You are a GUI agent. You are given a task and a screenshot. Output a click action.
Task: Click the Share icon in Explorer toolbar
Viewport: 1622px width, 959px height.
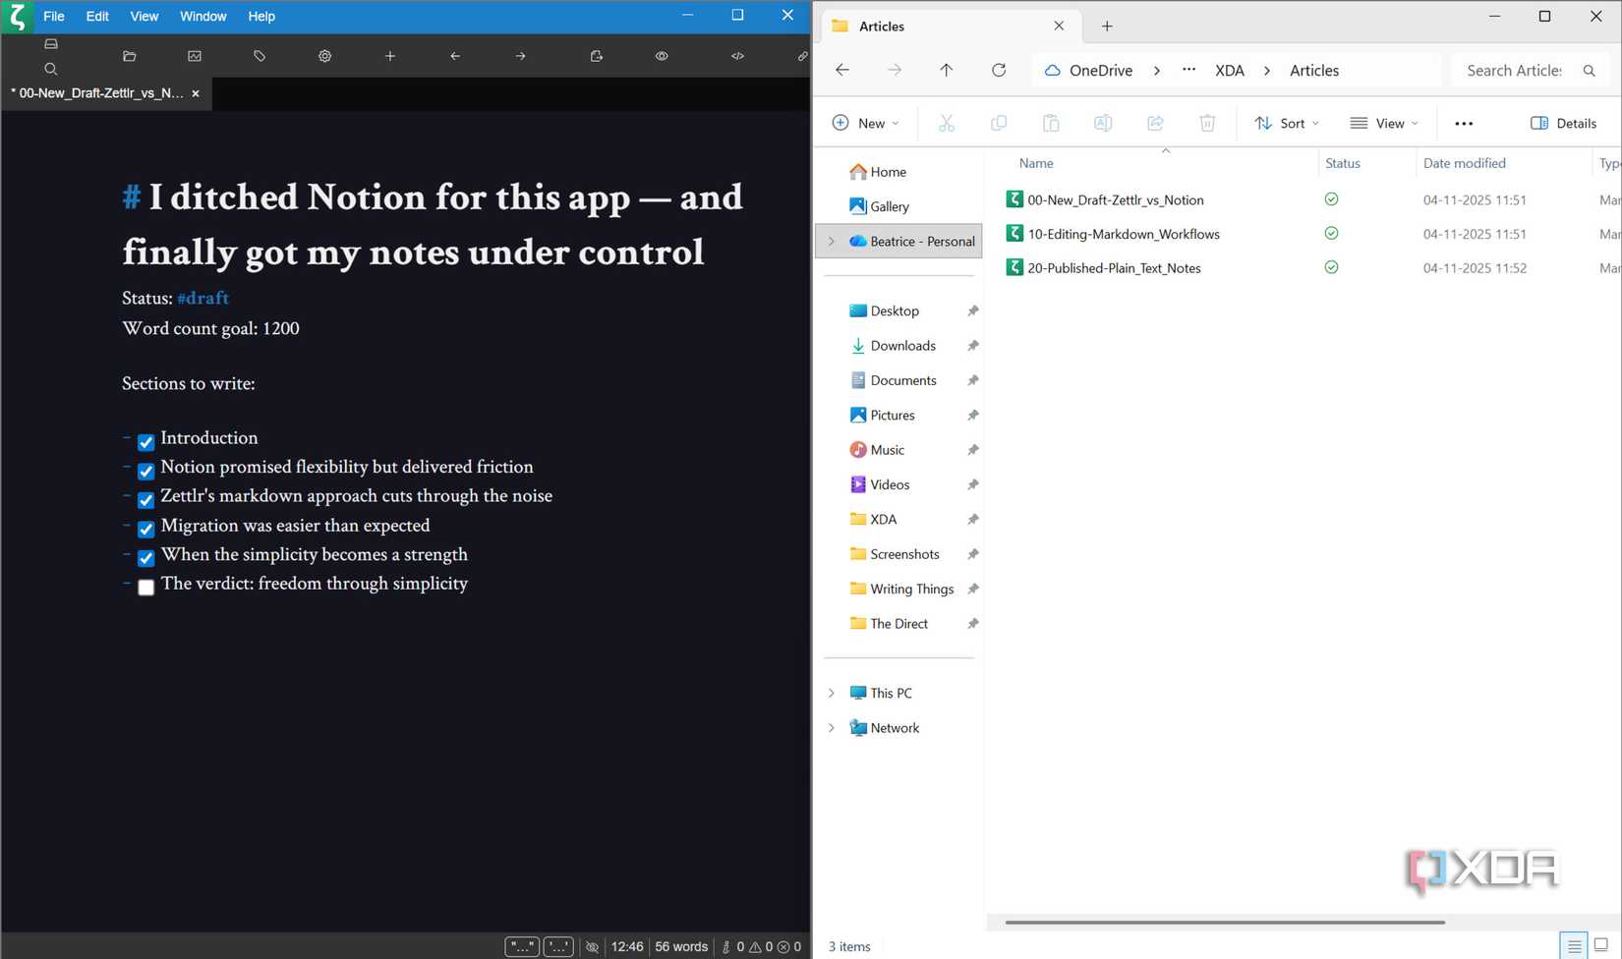coord(1155,123)
